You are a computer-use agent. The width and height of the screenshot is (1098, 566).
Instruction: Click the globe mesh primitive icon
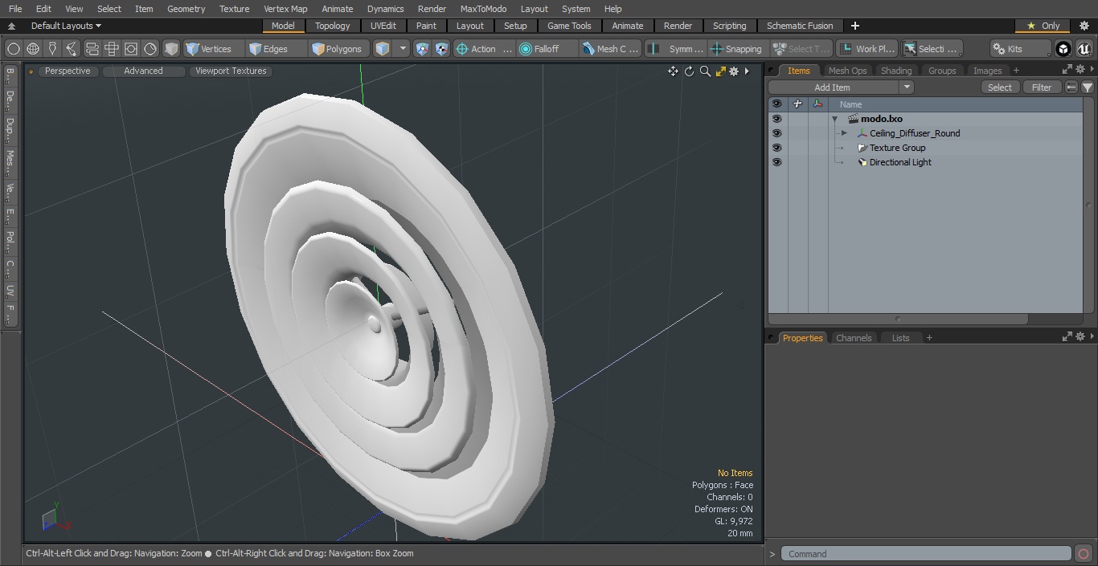point(33,49)
